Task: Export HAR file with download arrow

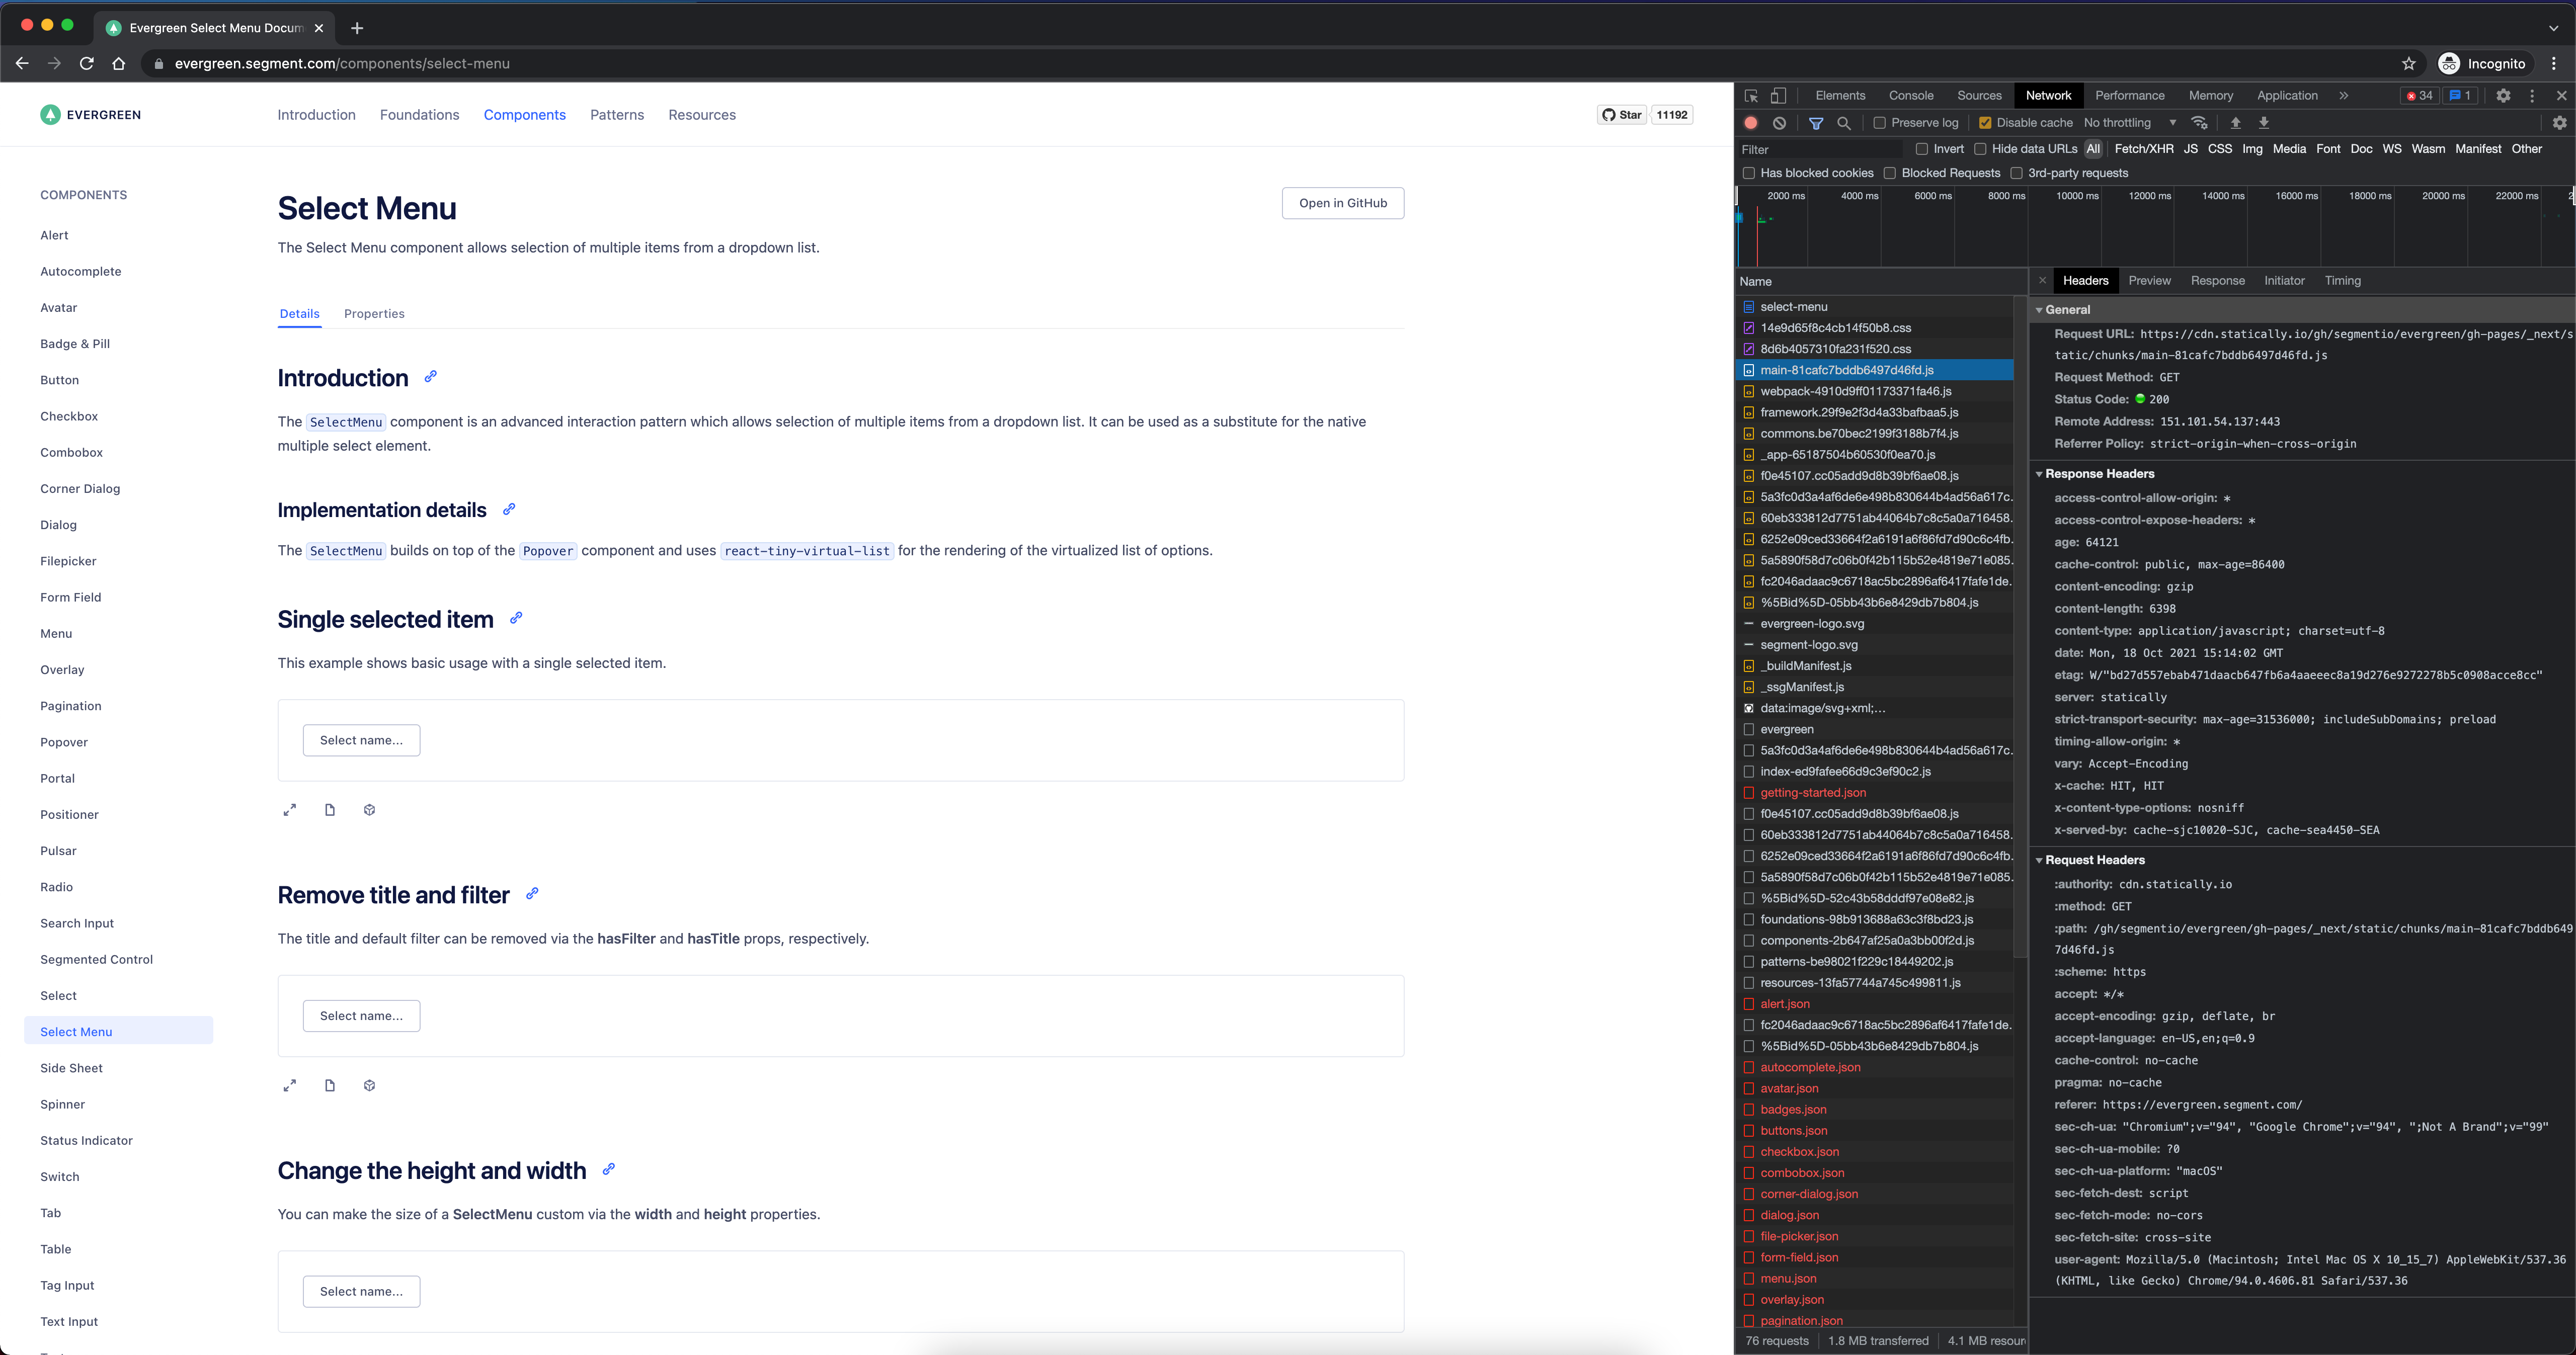Action: coord(2265,122)
